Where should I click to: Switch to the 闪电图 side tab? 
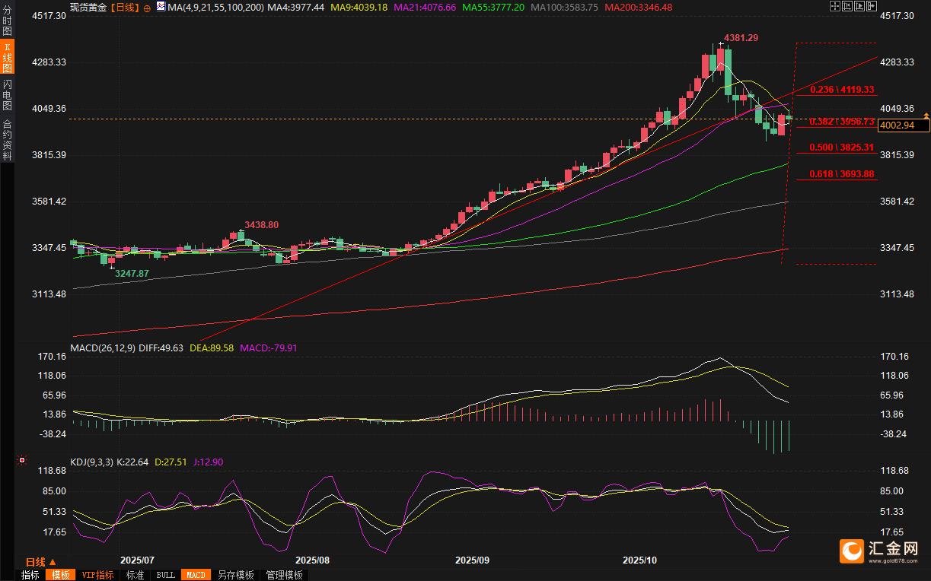(x=7, y=94)
